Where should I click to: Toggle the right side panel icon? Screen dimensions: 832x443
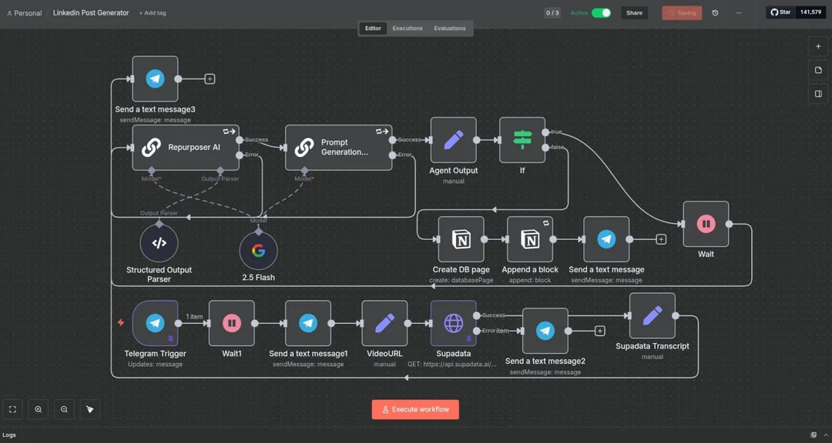click(818, 94)
